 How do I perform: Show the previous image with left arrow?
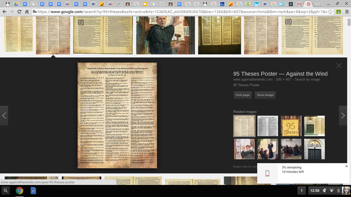click(4, 115)
